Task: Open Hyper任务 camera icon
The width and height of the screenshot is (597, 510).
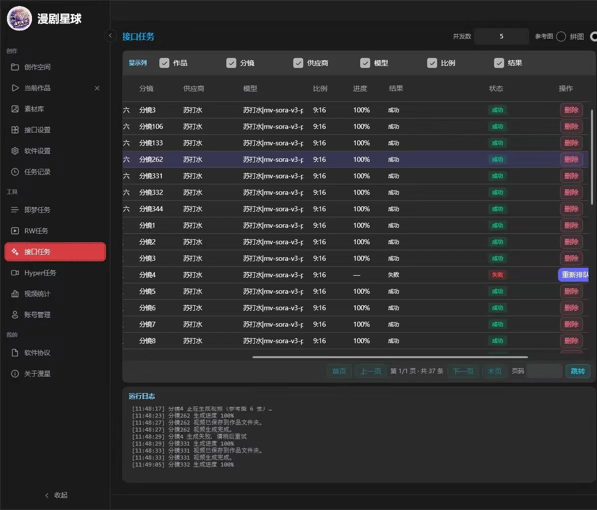Action: click(15, 273)
